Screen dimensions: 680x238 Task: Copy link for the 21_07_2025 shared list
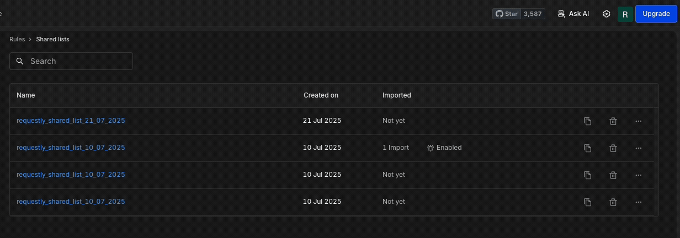pyautogui.click(x=588, y=121)
